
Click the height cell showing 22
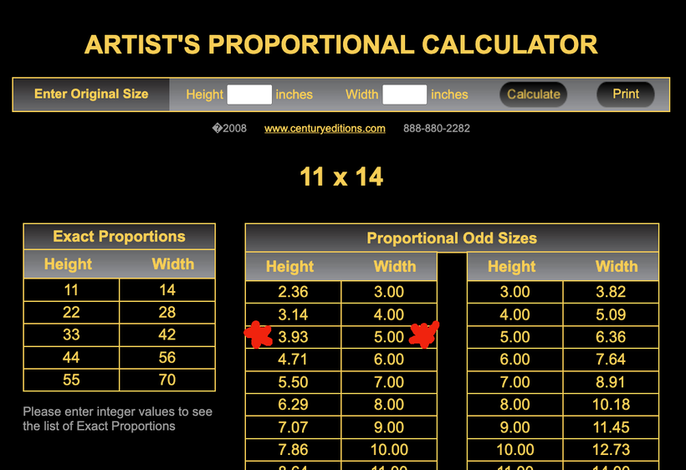pyautogui.click(x=71, y=312)
